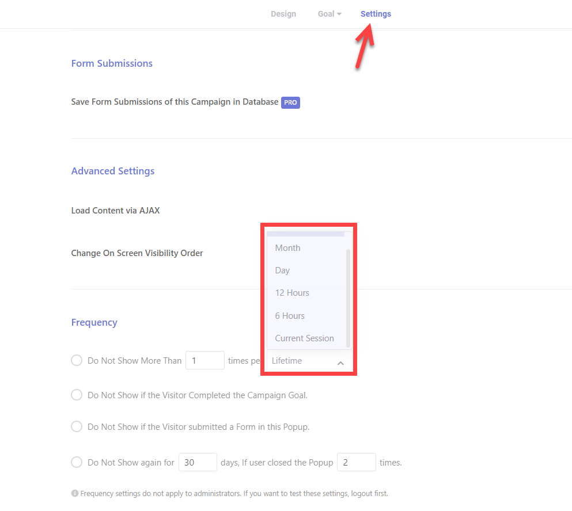Select radio for Visitor submitted a Form
Image resolution: width=572 pixels, height=511 pixels.
click(x=77, y=426)
